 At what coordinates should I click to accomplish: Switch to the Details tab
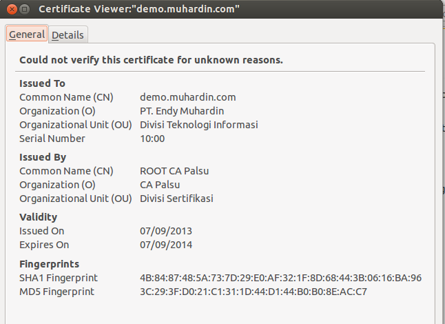coord(68,34)
